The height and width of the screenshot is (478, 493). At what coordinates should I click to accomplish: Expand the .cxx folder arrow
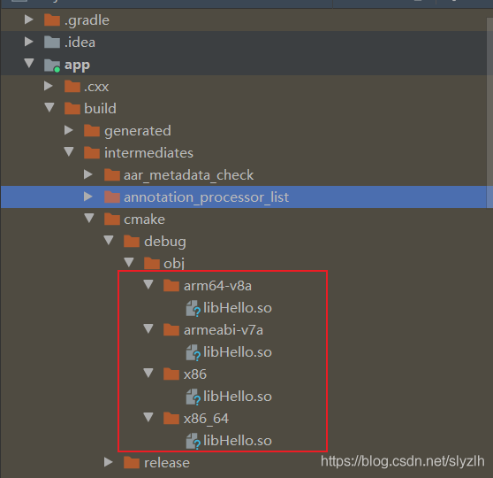pos(49,86)
